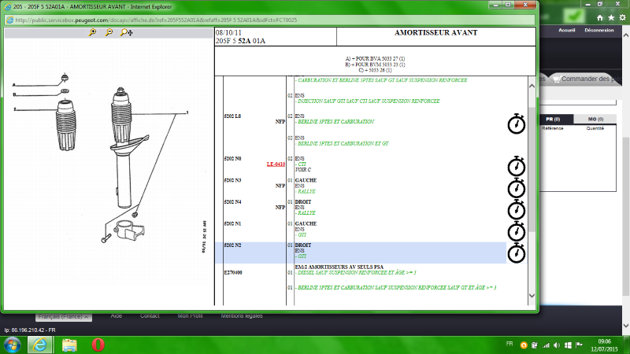Click the zoom in magnifier above the diagram
Viewport: 630px width, 354px height.
coord(92,33)
